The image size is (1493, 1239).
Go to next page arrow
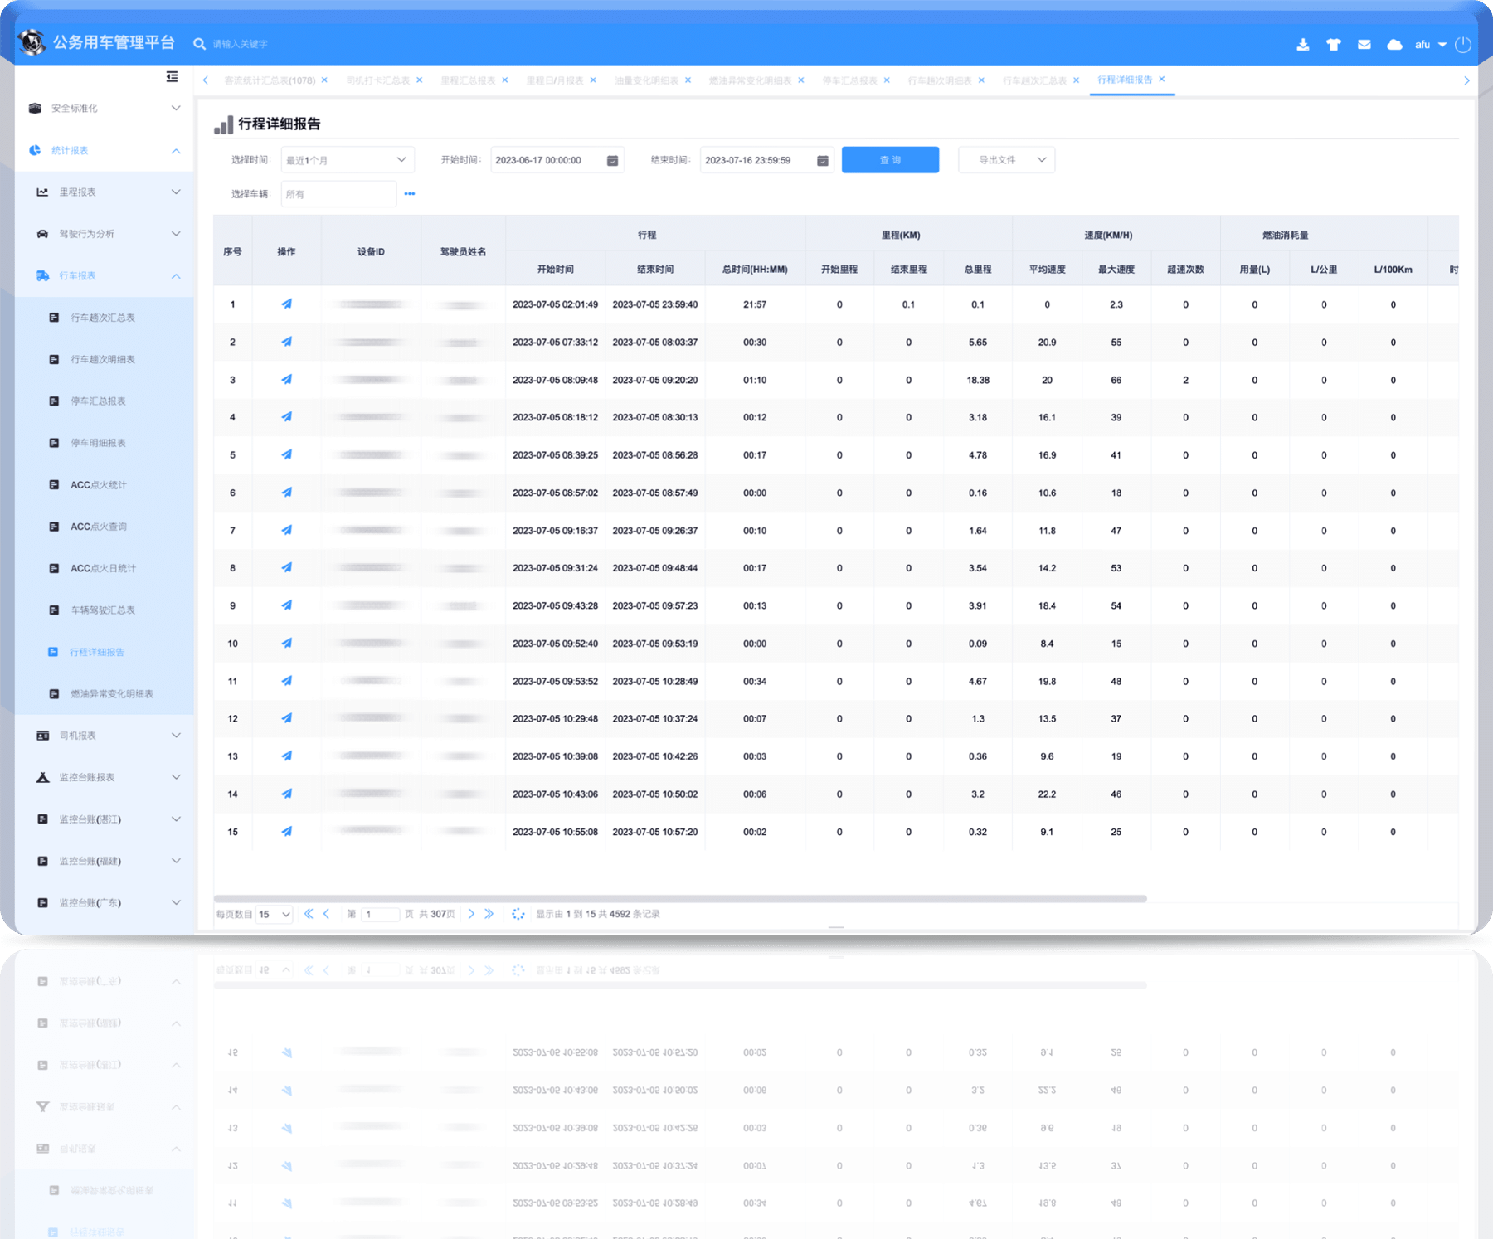coord(471,914)
